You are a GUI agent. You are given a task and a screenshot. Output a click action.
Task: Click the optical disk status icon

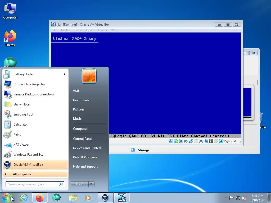tap(176, 141)
